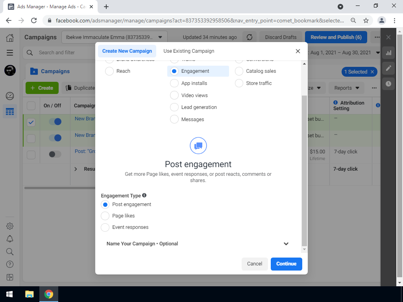Click the green Create button
Viewport: 403px width, 302px height.
[42, 88]
